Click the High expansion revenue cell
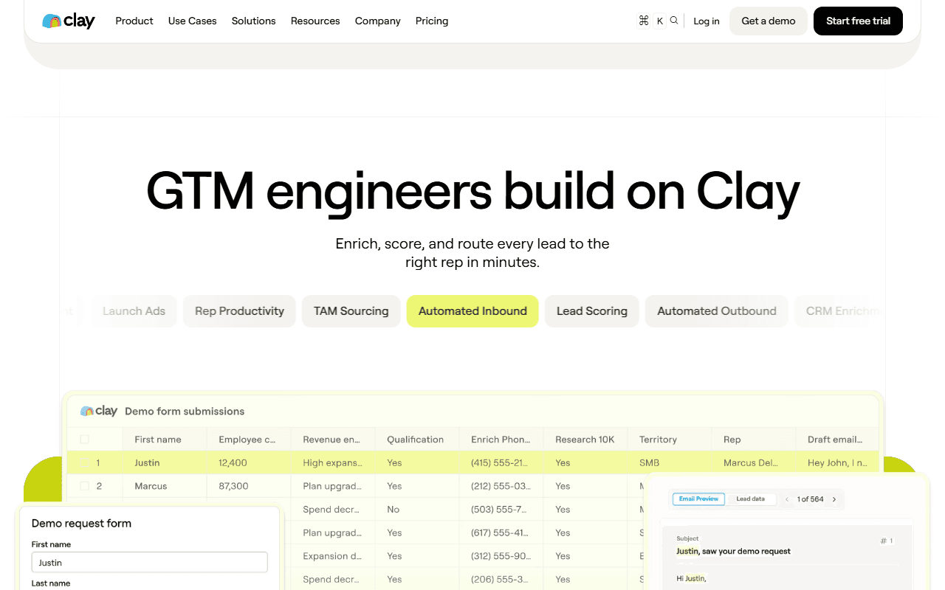The height and width of the screenshot is (590, 945). click(333, 462)
